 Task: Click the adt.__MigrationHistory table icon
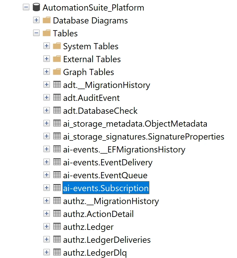57,84
